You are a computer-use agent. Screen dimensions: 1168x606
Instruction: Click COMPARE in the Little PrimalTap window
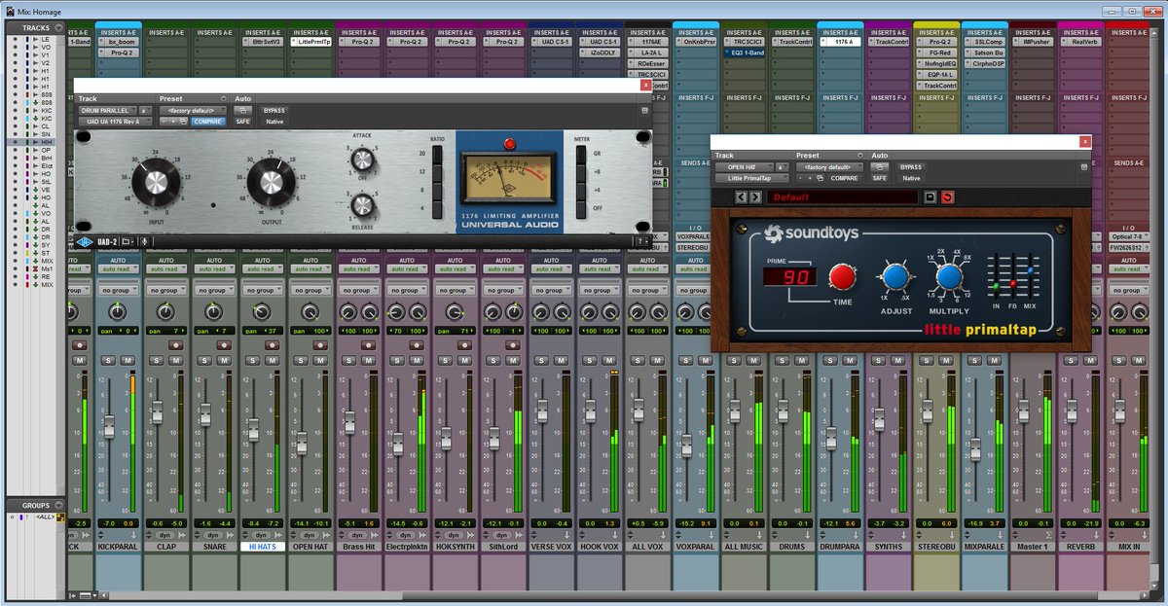843,178
